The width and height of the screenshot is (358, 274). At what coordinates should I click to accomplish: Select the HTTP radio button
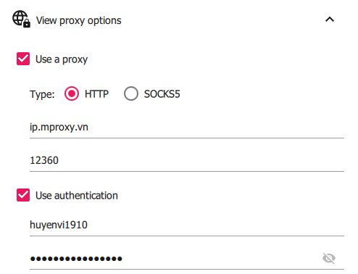(x=72, y=94)
